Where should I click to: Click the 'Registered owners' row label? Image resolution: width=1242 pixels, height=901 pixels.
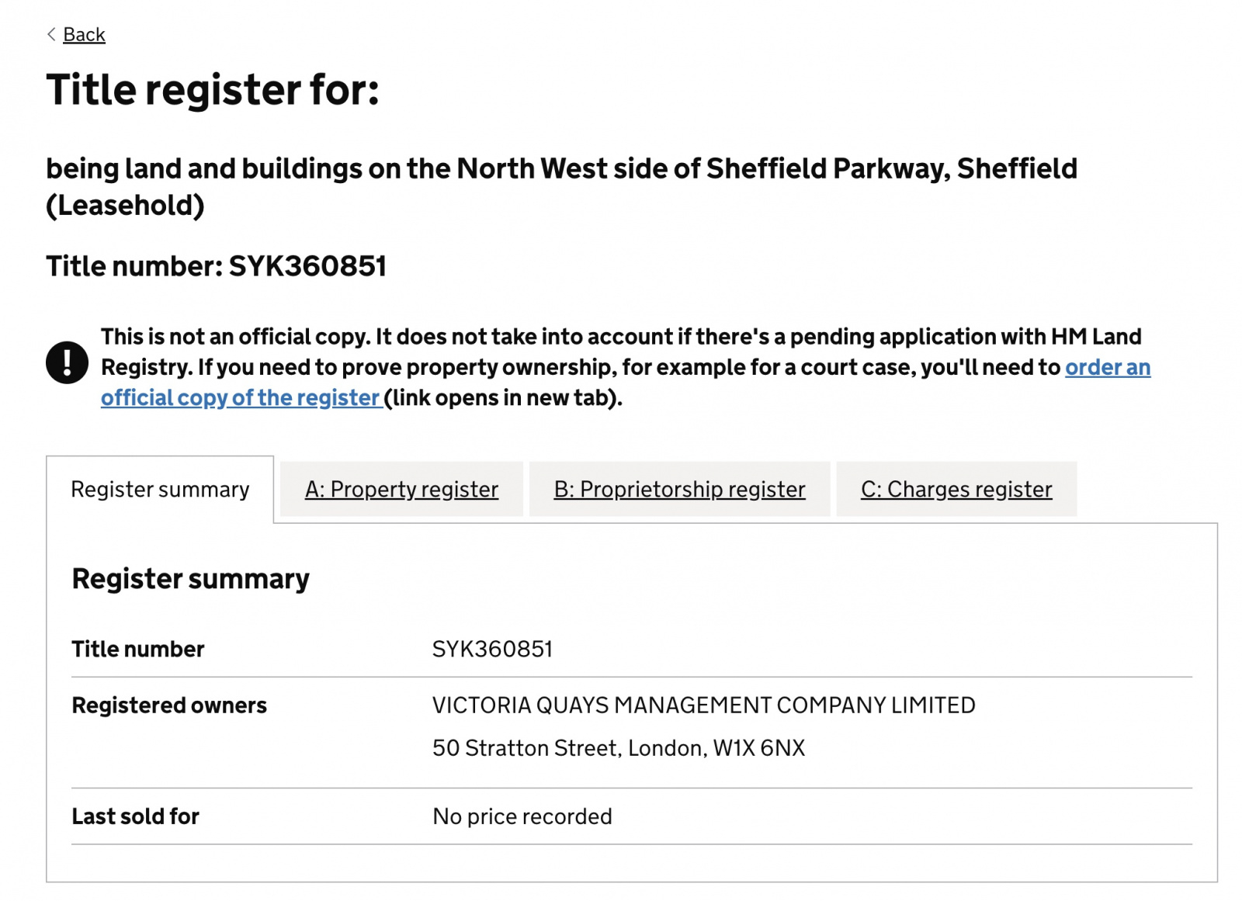point(169,705)
